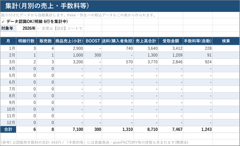The width and height of the screenshot is (240, 146).
Task: Click the BOOST column header
Action: pyautogui.click(x=93, y=41)
